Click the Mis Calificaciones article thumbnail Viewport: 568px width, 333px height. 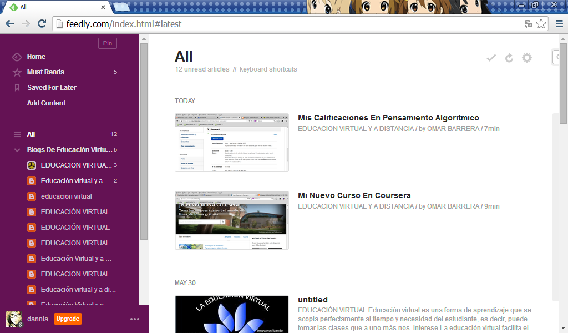tap(232, 143)
